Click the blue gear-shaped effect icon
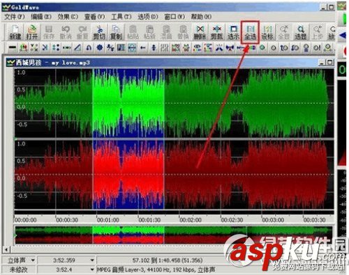The height and width of the screenshot is (275, 349). point(100,48)
